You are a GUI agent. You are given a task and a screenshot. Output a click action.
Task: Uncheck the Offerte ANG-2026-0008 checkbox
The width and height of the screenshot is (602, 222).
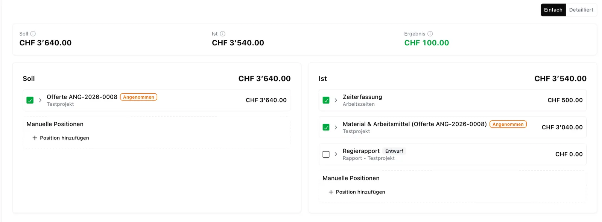coord(30,100)
